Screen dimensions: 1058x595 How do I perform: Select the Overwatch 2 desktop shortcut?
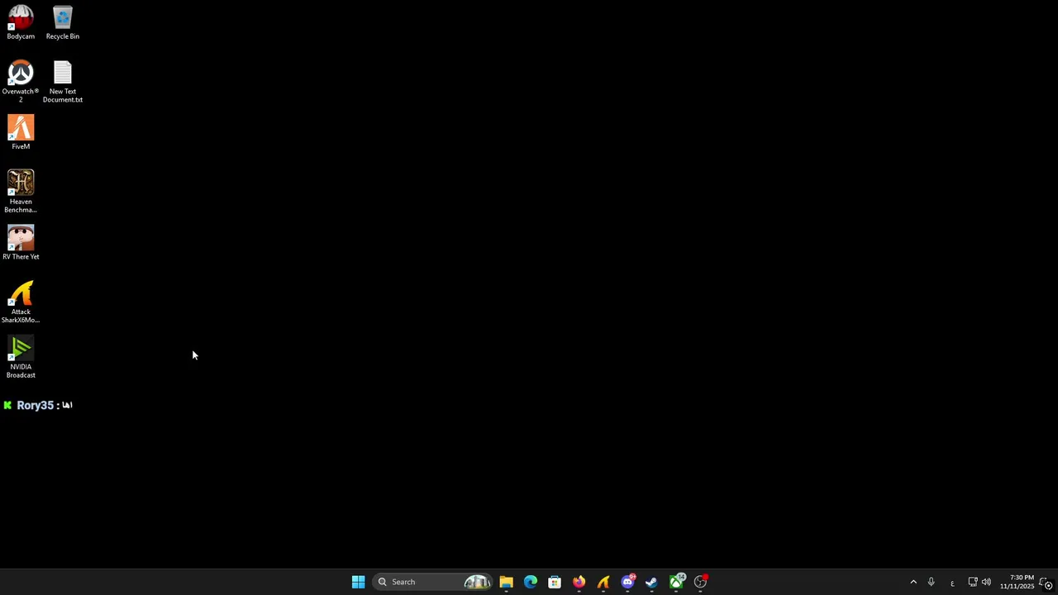tap(21, 81)
